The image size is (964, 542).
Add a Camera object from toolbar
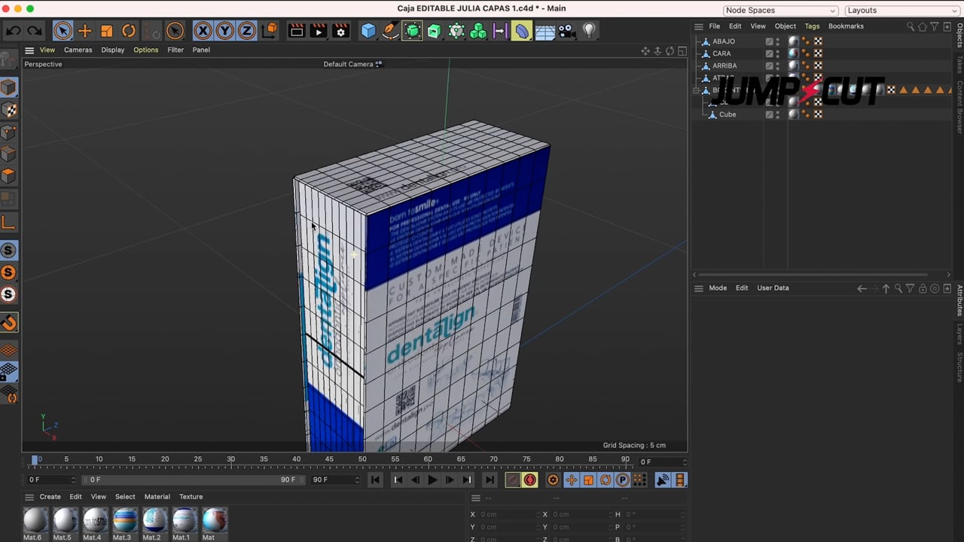[566, 31]
